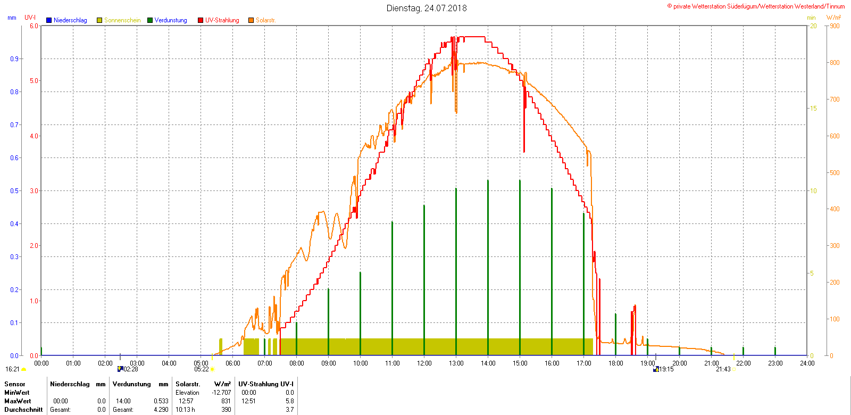Viewport: 851px width, 415px height.
Task: Click the Elevation label in the table
Action: click(187, 393)
